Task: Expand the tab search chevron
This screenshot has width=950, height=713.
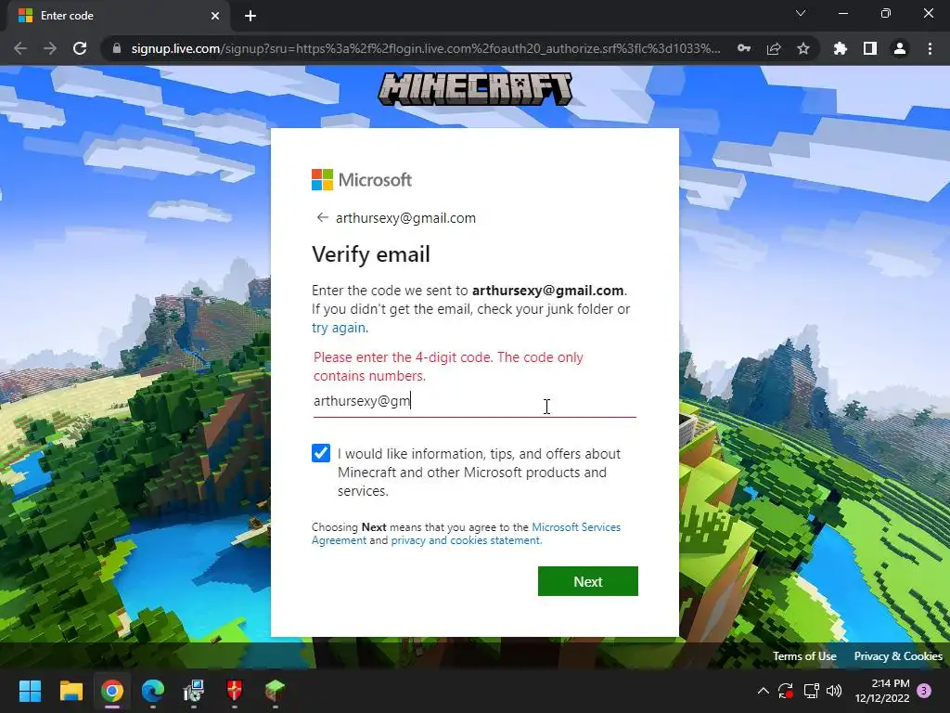Action: pos(801,13)
